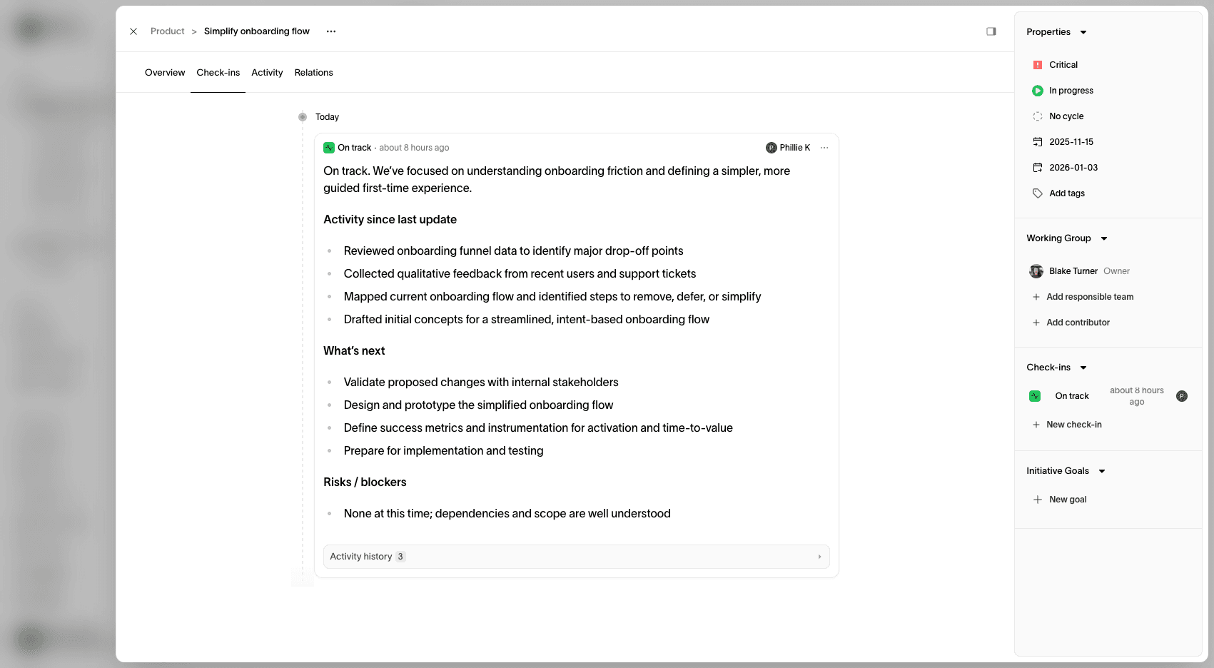Open the Relations tab

pyautogui.click(x=313, y=73)
